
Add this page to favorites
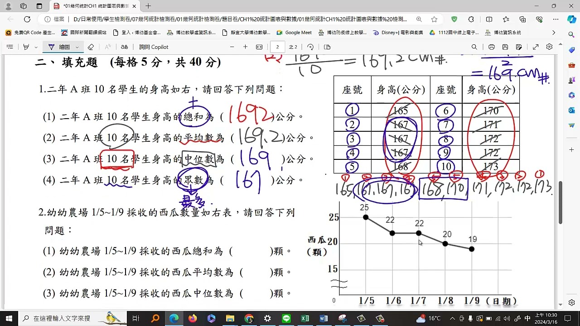434,19
